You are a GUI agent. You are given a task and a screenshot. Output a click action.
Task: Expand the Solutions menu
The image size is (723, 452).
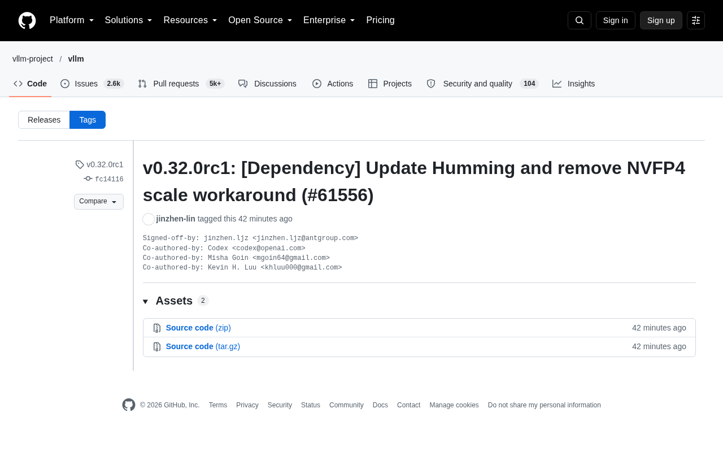pos(128,20)
